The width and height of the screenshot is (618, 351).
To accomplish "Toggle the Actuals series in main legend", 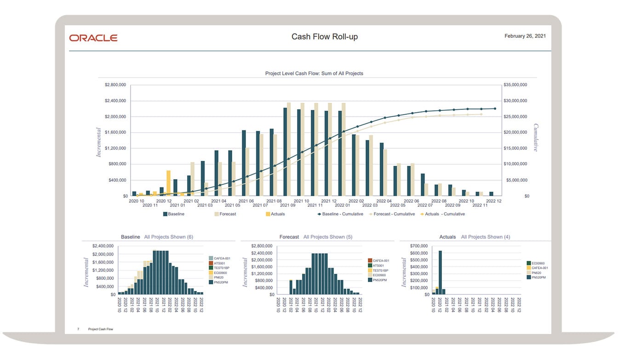I will [275, 214].
